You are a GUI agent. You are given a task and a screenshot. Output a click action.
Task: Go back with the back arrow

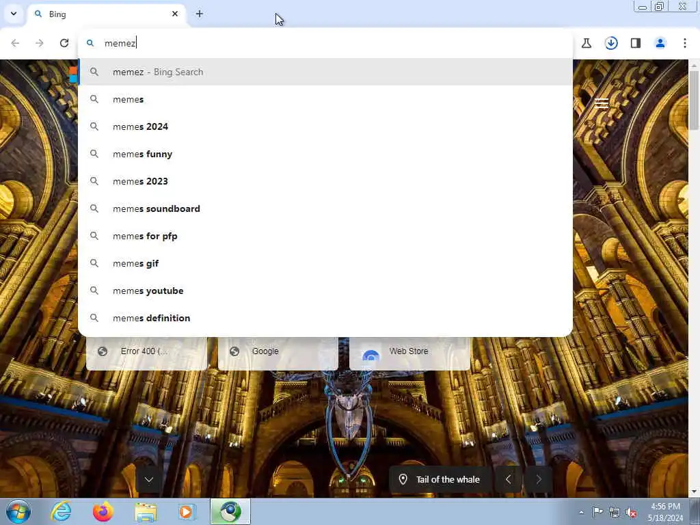[15, 43]
